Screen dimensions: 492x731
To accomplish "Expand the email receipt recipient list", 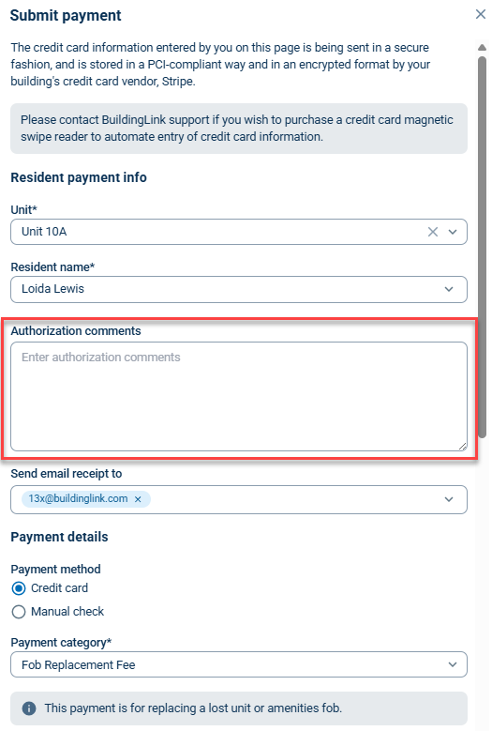I will coord(449,499).
